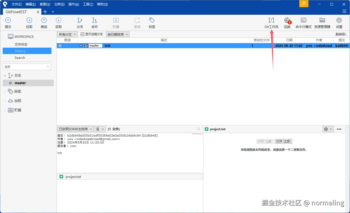Click 打开 '之后' button
Viewport: 350px width, 213px height.
pyautogui.click(x=283, y=141)
